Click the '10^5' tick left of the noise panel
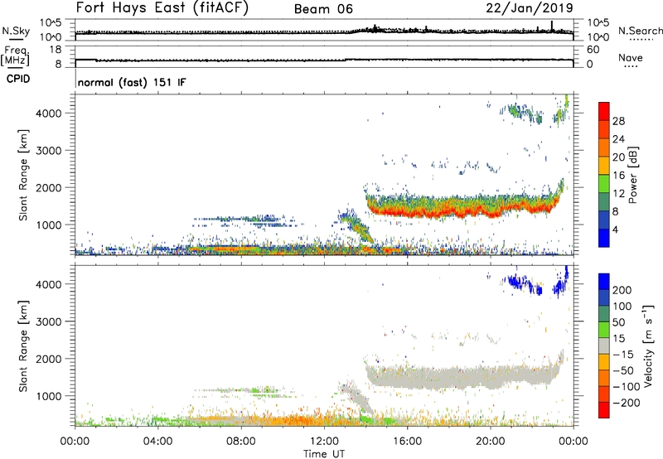The height and width of the screenshot is (459, 663). (51, 22)
